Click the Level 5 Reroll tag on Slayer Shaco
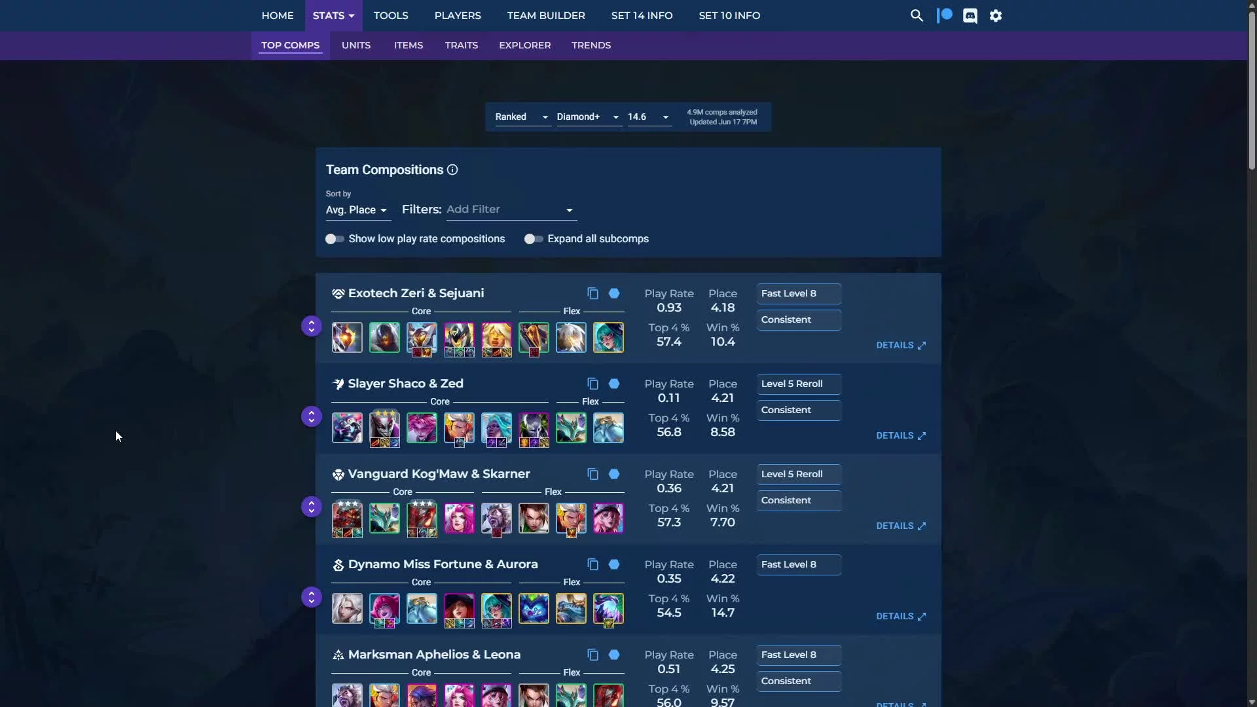Screen dimensions: 1257x707 798,384
